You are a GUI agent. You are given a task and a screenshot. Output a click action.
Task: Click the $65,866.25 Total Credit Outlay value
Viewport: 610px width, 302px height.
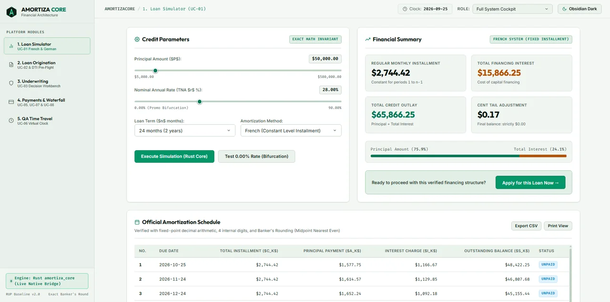click(x=393, y=115)
